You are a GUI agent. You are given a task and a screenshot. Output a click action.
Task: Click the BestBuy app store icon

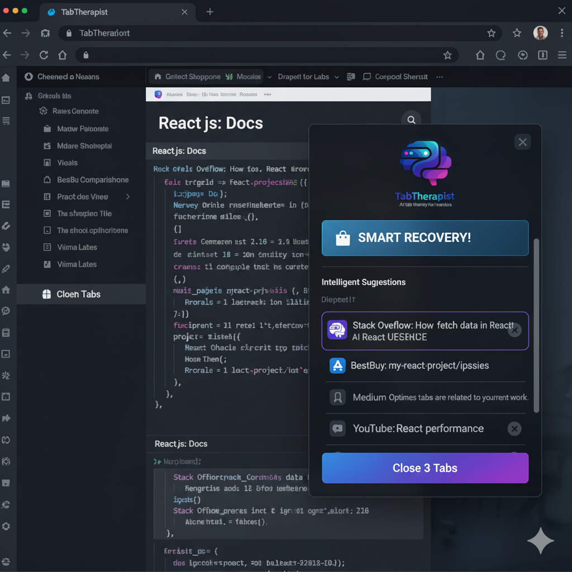tap(337, 365)
